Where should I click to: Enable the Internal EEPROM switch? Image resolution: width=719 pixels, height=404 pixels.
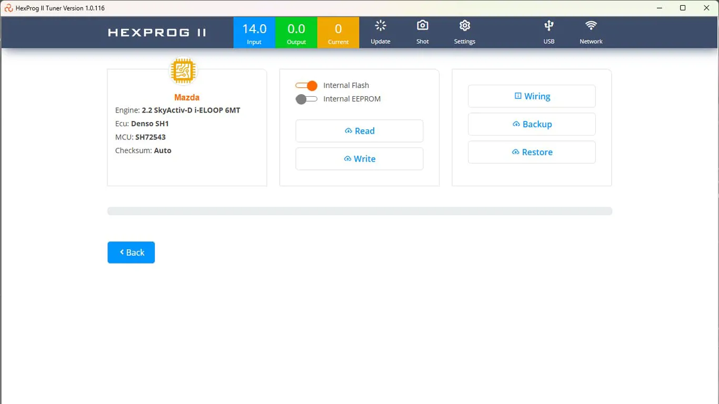(x=306, y=99)
